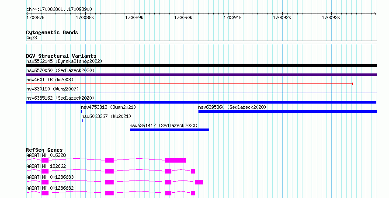Click the nsv4601 (Kidd2008) label
The width and height of the screenshot is (389, 198).
click(x=50, y=80)
